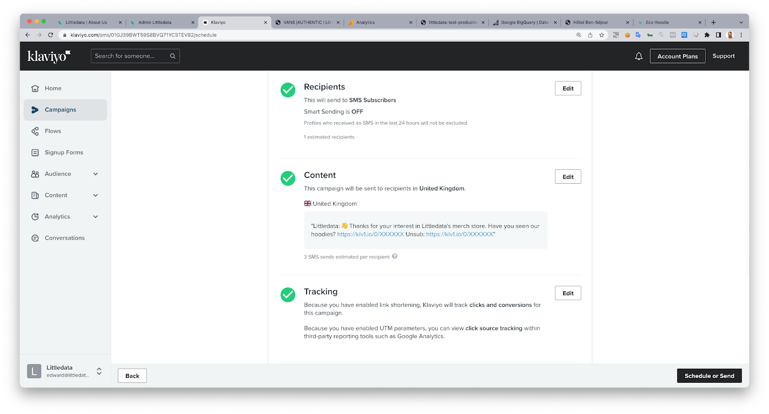Click the SMS sends help question icon
This screenshot has width=769, height=414.
[x=395, y=256]
